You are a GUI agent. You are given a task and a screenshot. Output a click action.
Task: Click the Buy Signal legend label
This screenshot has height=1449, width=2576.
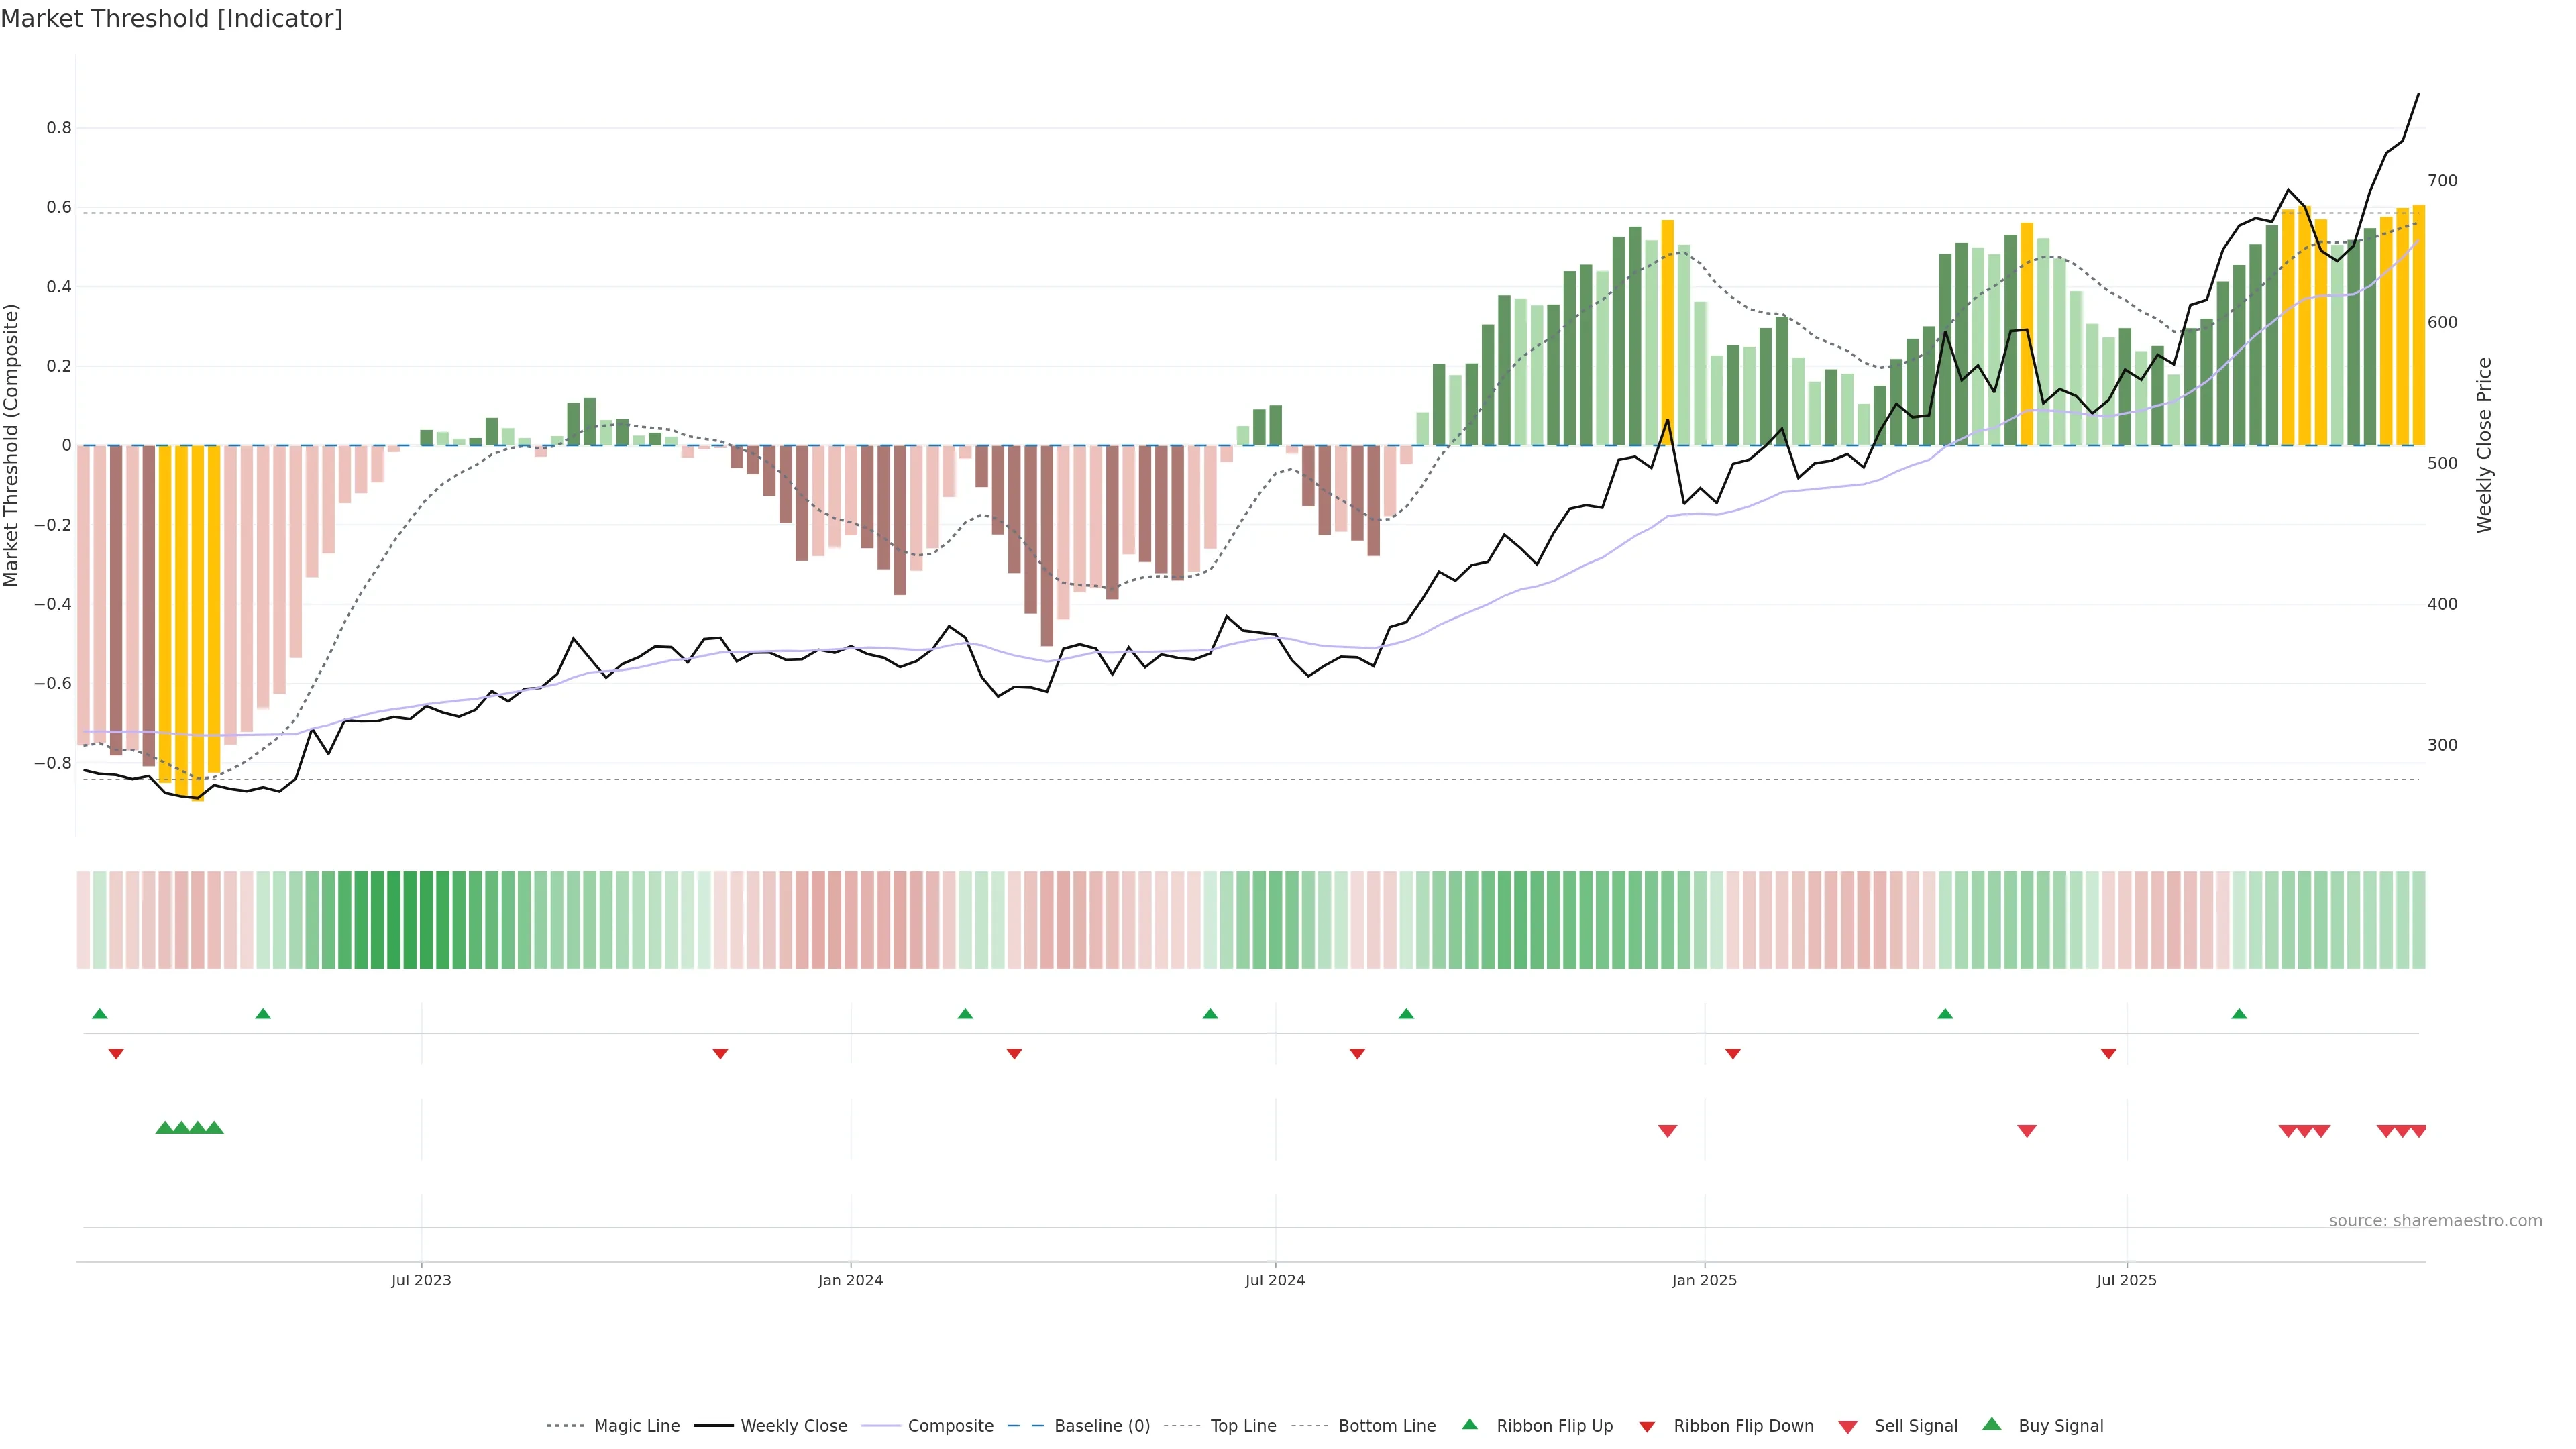tap(2060, 1426)
